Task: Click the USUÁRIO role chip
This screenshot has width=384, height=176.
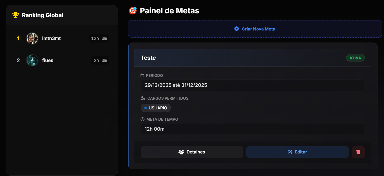Action: tap(156, 108)
